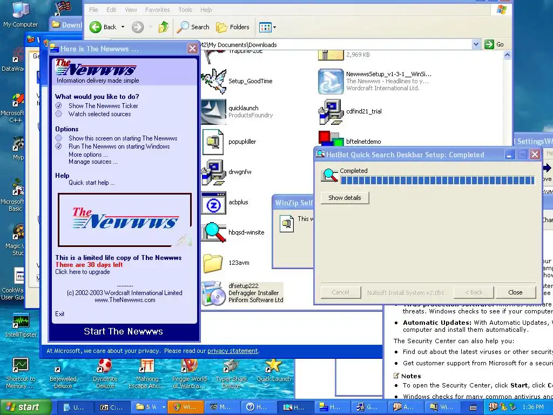
Task: Open Manage sources in The Newwws
Action: [93, 162]
